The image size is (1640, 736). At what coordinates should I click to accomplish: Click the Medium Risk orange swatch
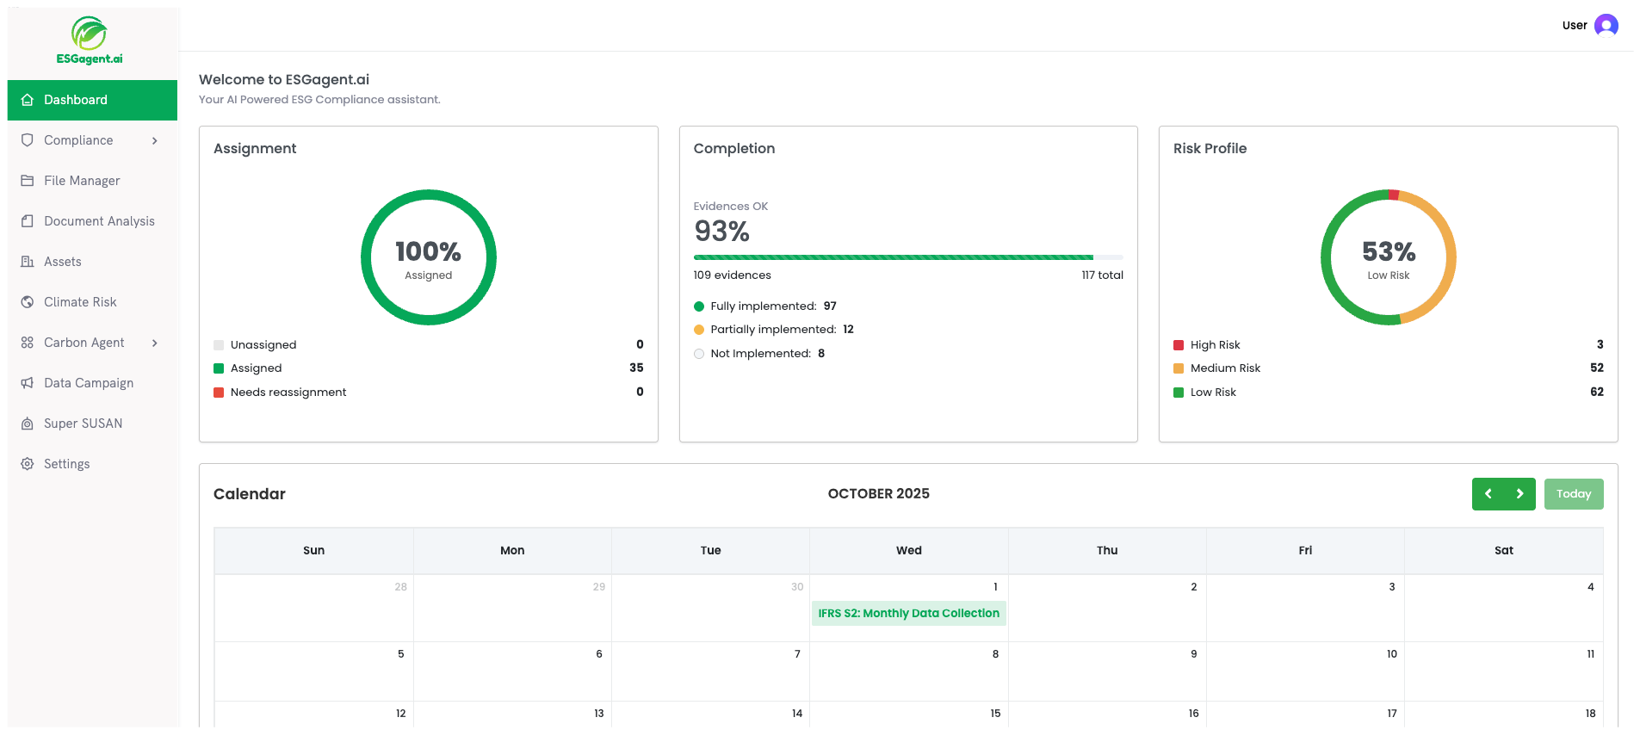[x=1179, y=368]
